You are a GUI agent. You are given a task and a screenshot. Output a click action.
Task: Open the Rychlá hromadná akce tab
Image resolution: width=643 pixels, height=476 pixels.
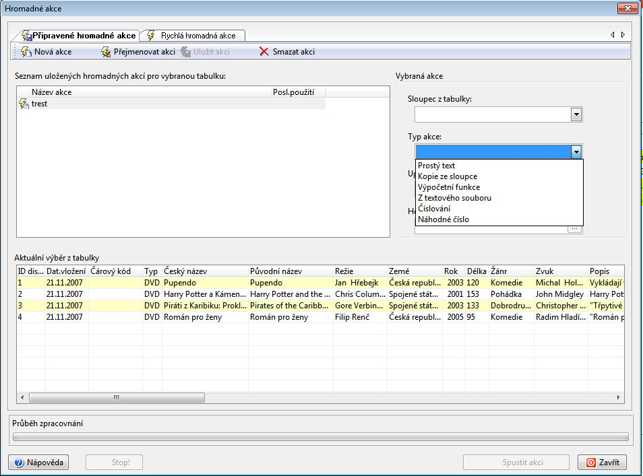point(193,36)
